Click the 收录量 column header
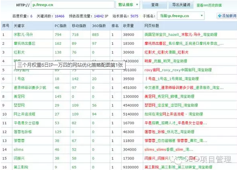Image resolution: width=237 pixels, height=170 pixels. (128, 26)
